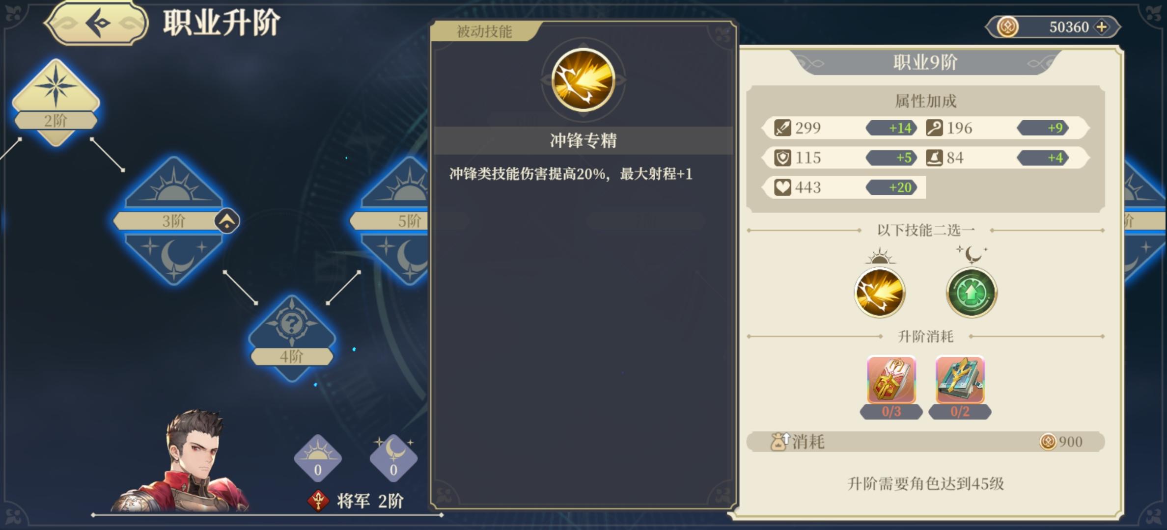Click the 被动技能 tab label
The width and height of the screenshot is (1167, 530).
point(484,32)
